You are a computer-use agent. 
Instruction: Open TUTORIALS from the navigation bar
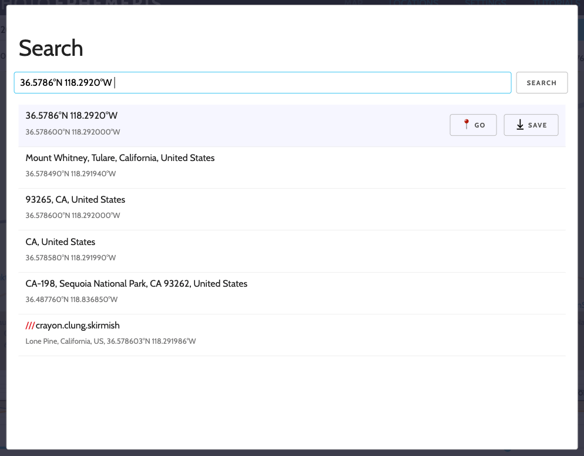tap(557, 4)
